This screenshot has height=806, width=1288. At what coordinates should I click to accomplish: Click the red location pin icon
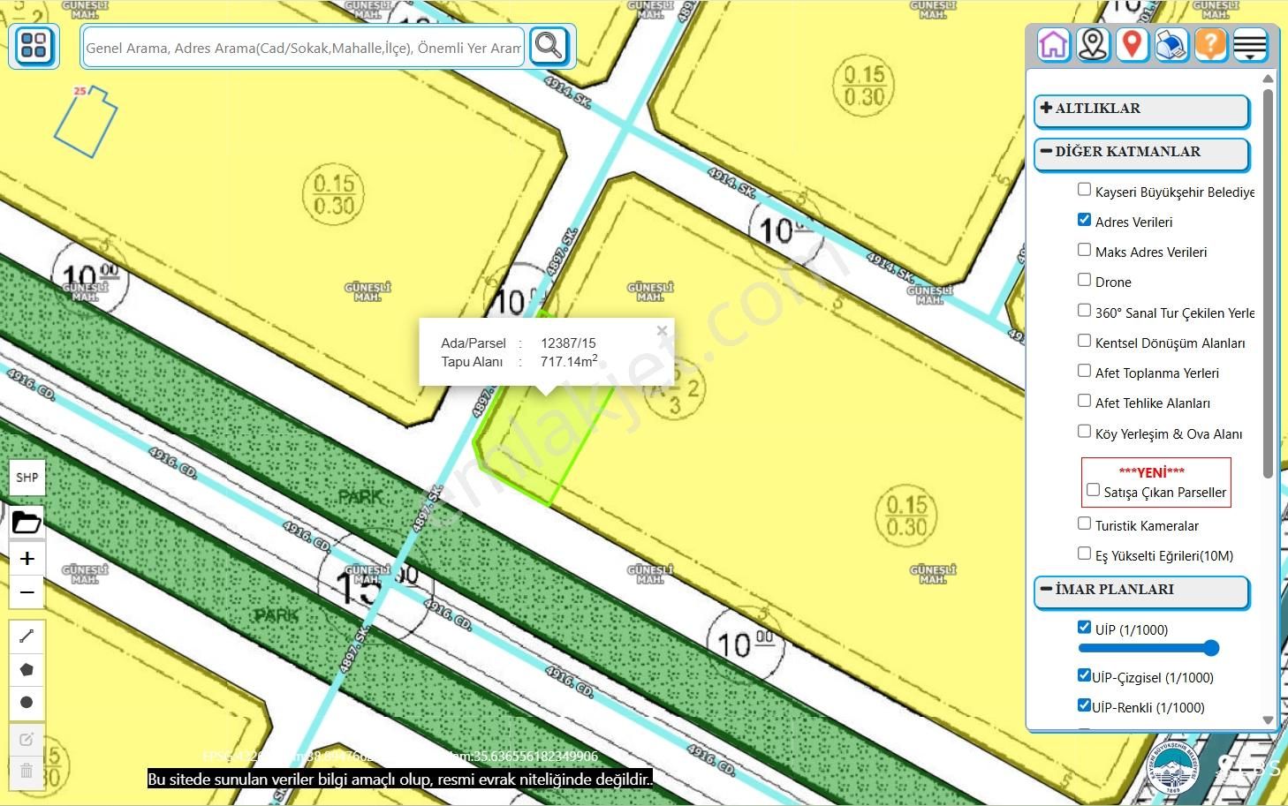coord(1132,45)
